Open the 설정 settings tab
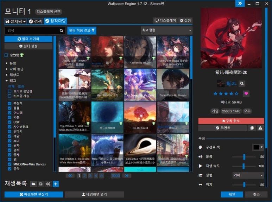Screen dimensions: 272x202 point(185,21)
